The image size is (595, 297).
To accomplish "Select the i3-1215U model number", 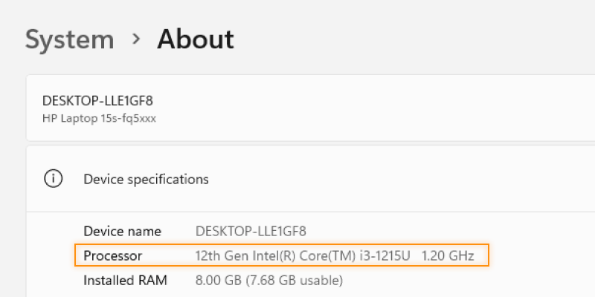I will [385, 256].
